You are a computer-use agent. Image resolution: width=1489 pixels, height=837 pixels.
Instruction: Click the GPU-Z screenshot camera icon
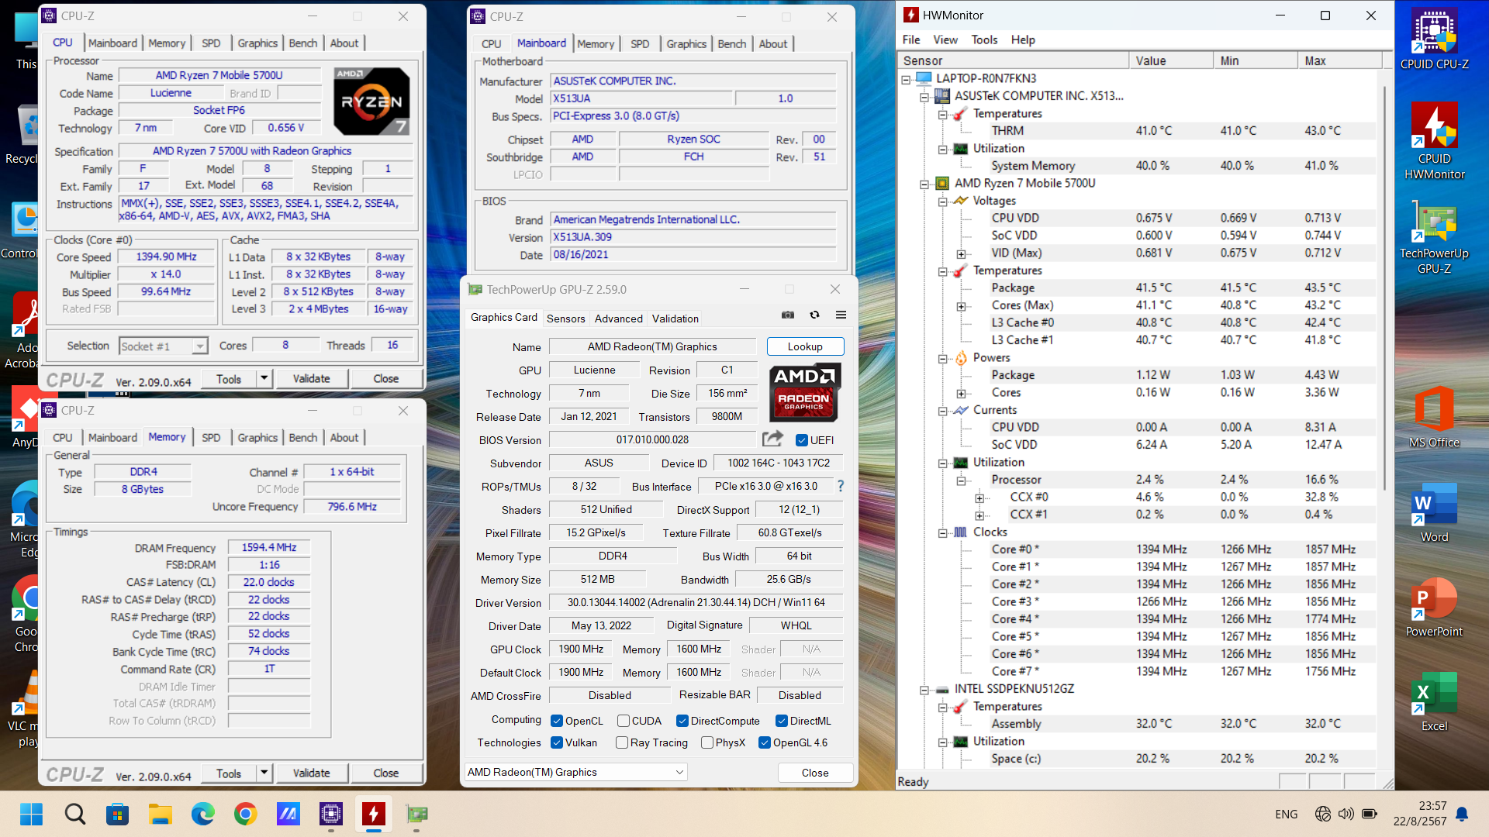point(788,315)
